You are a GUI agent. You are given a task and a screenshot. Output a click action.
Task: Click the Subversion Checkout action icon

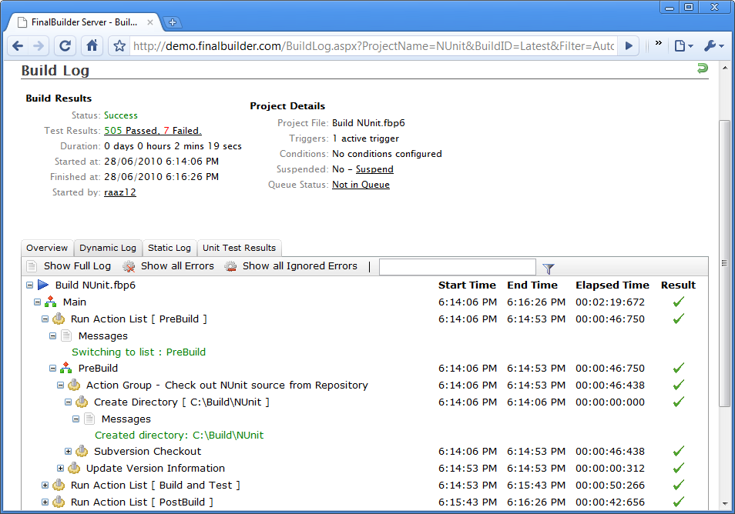pos(82,451)
